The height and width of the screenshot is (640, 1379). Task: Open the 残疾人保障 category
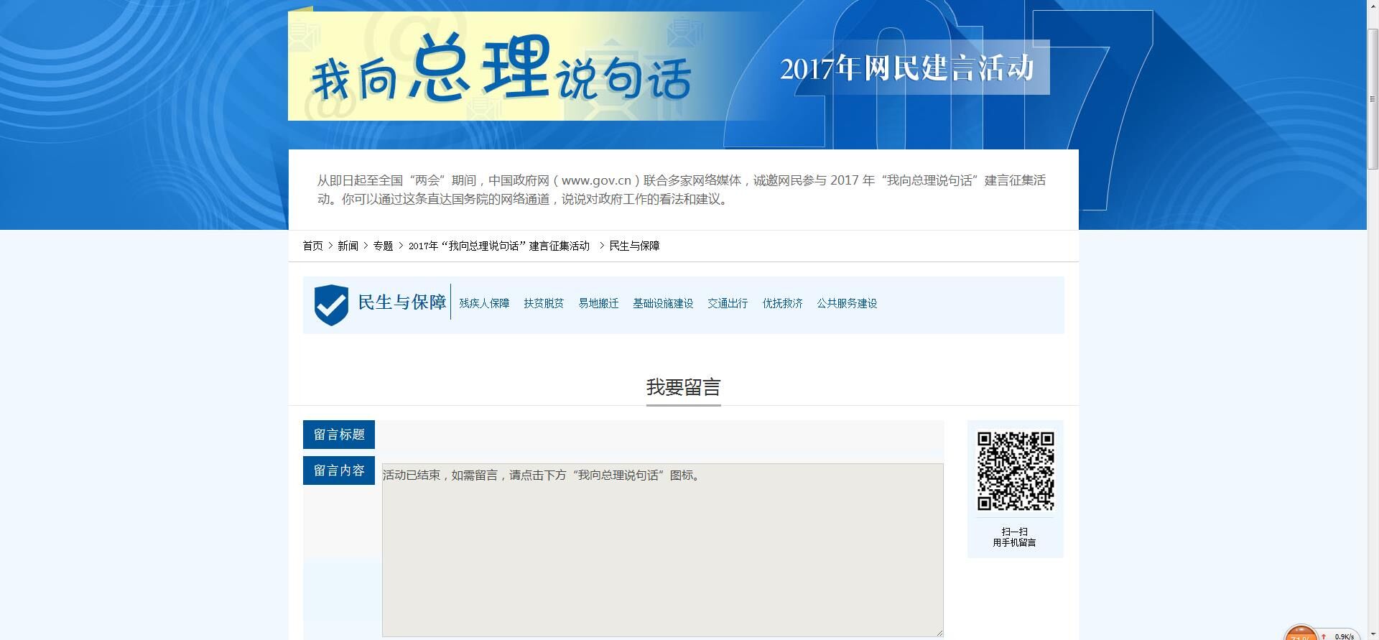pyautogui.click(x=484, y=304)
